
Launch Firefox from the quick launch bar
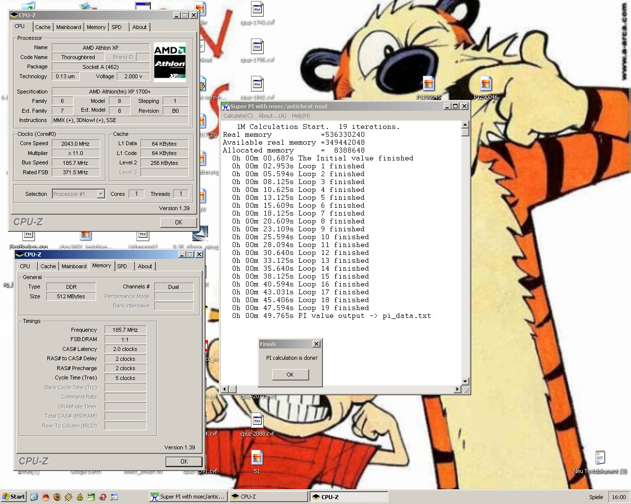(57, 497)
